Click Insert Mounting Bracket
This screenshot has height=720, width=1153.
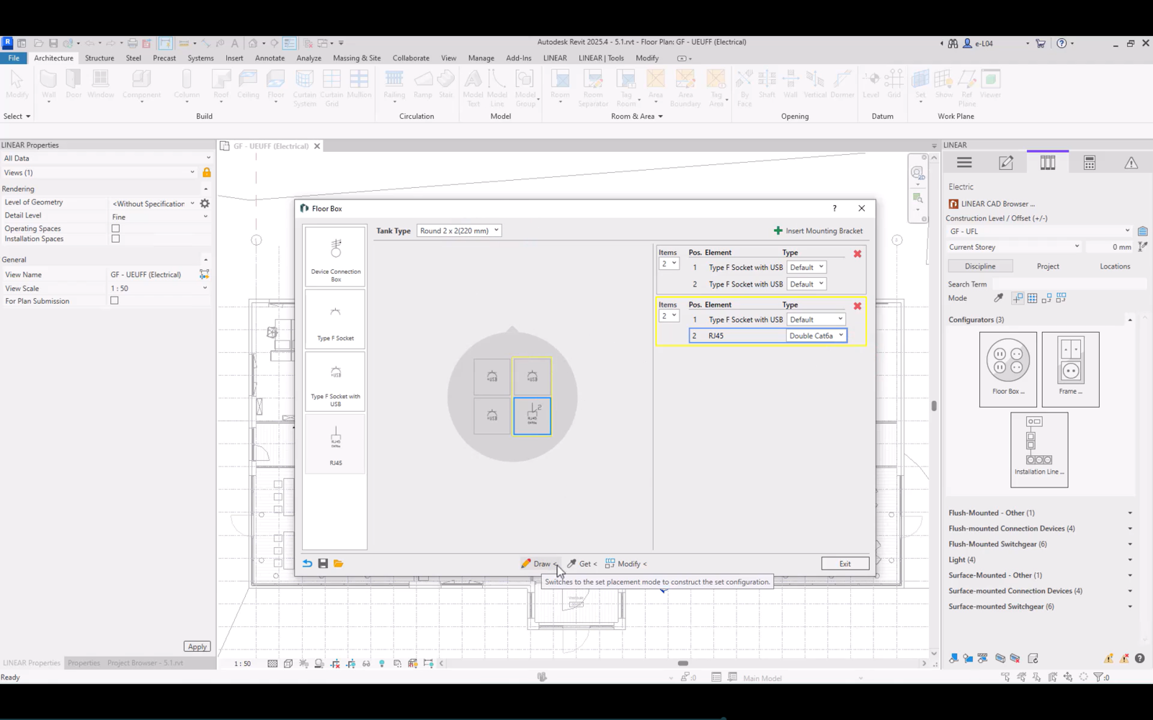[818, 231]
